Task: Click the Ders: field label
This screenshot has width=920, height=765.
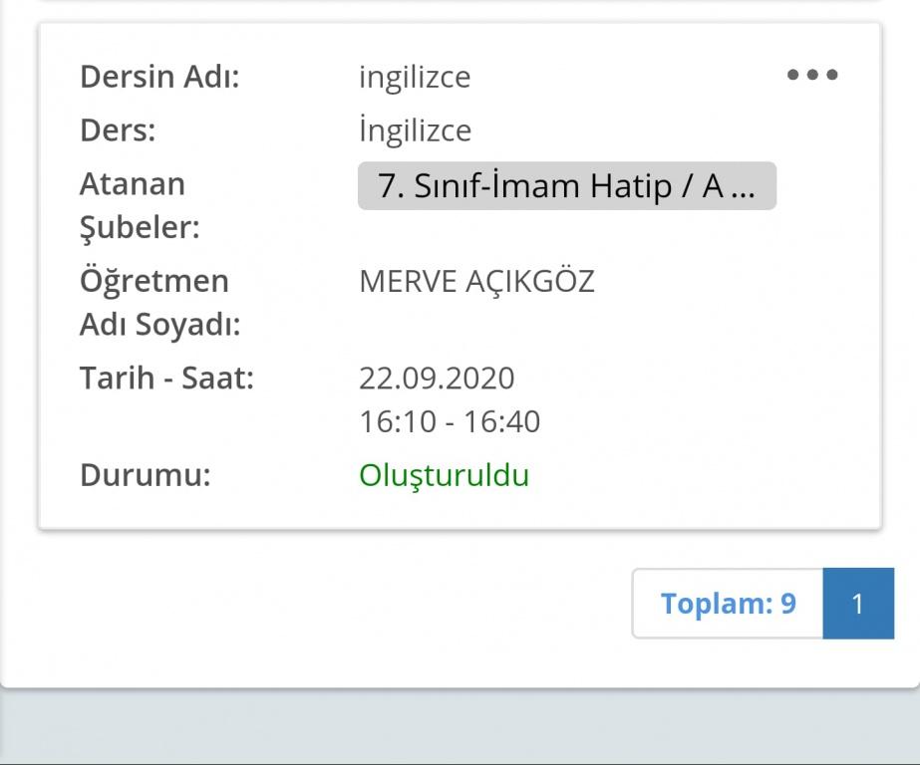Action: coord(118,130)
